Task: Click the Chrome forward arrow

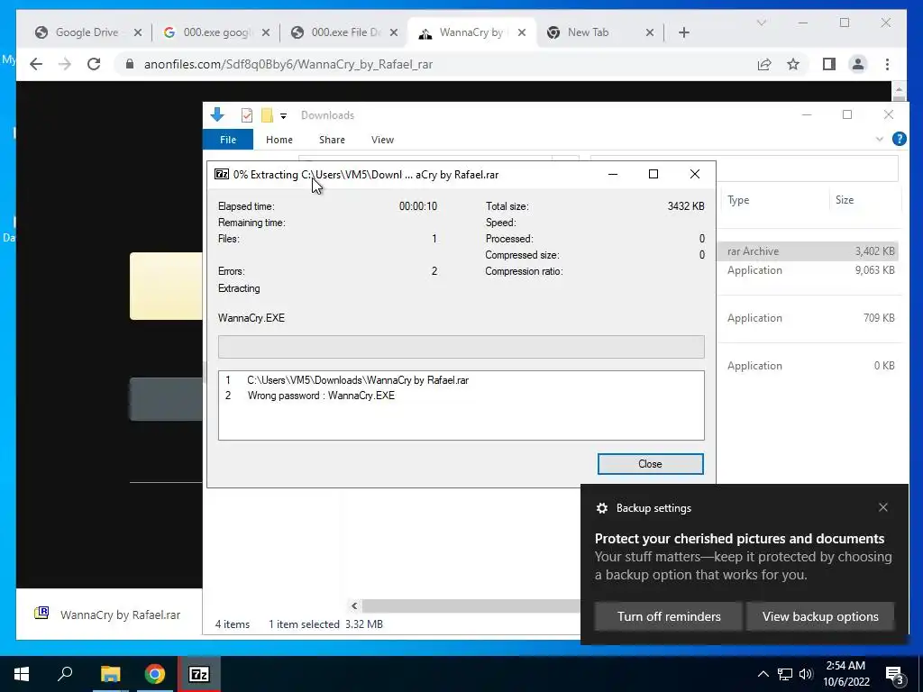Action: [65, 64]
